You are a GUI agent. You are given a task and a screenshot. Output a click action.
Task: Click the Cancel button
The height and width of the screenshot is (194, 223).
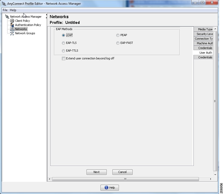tap(123, 172)
